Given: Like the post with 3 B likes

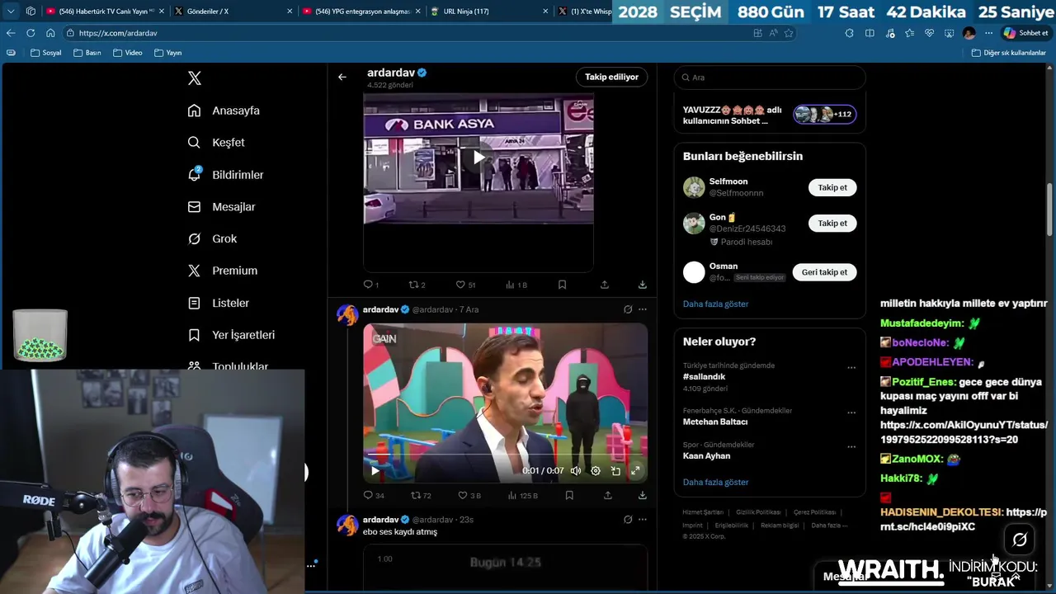Looking at the screenshot, I should 469,496.
